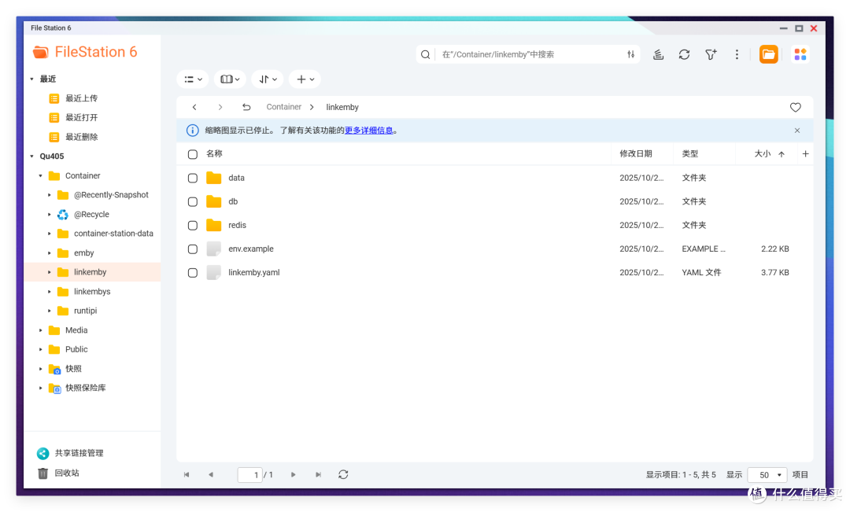Check the env.example file checkbox
The width and height of the screenshot is (850, 512).
[193, 249]
